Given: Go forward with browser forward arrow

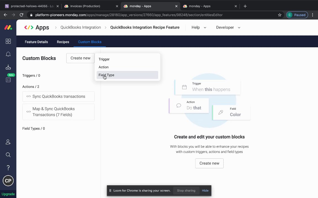Looking at the screenshot, I should pyautogui.click(x=13, y=15).
